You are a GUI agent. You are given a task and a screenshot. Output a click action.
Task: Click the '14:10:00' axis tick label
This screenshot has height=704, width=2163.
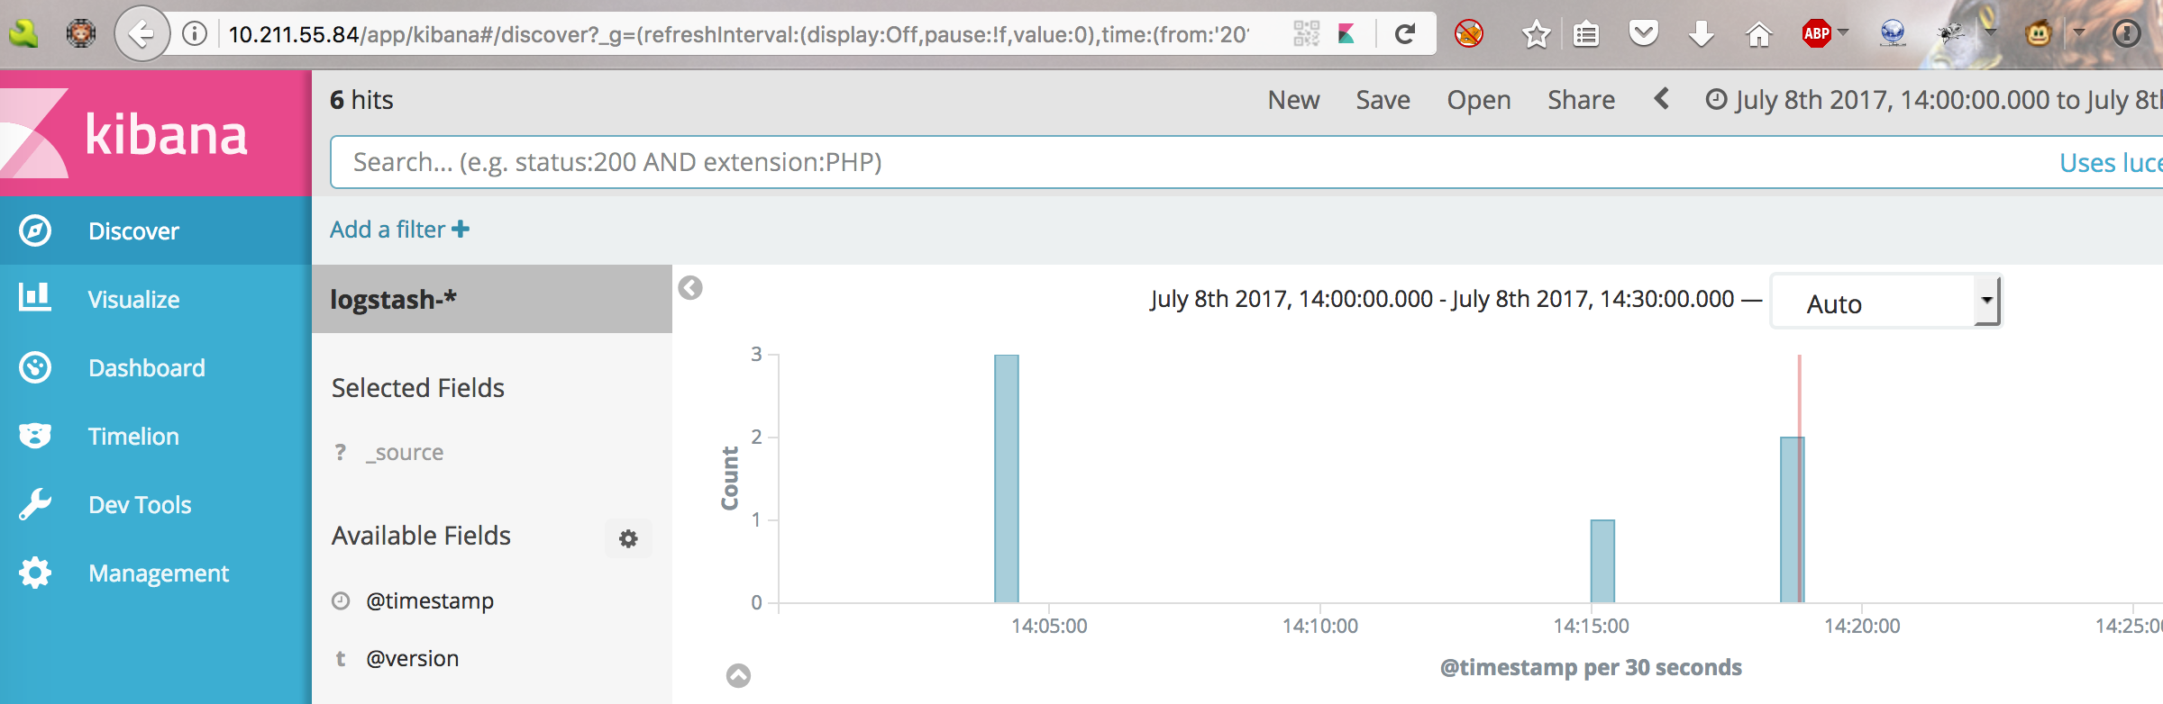click(1320, 626)
